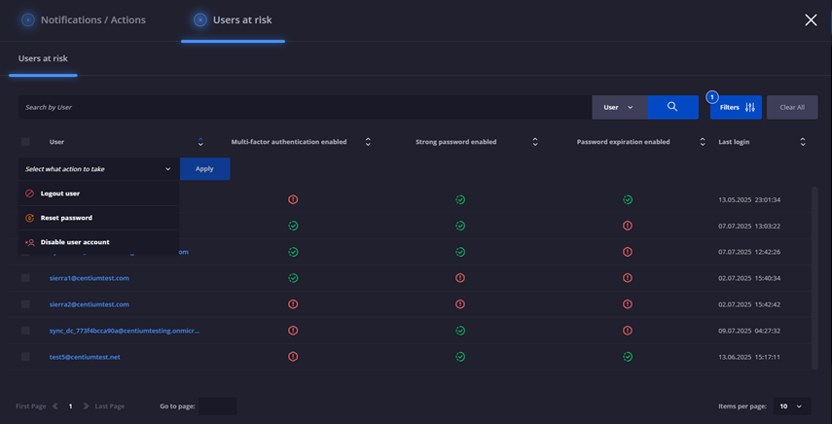
Task: Open the User search-type dropdown
Action: click(x=619, y=107)
